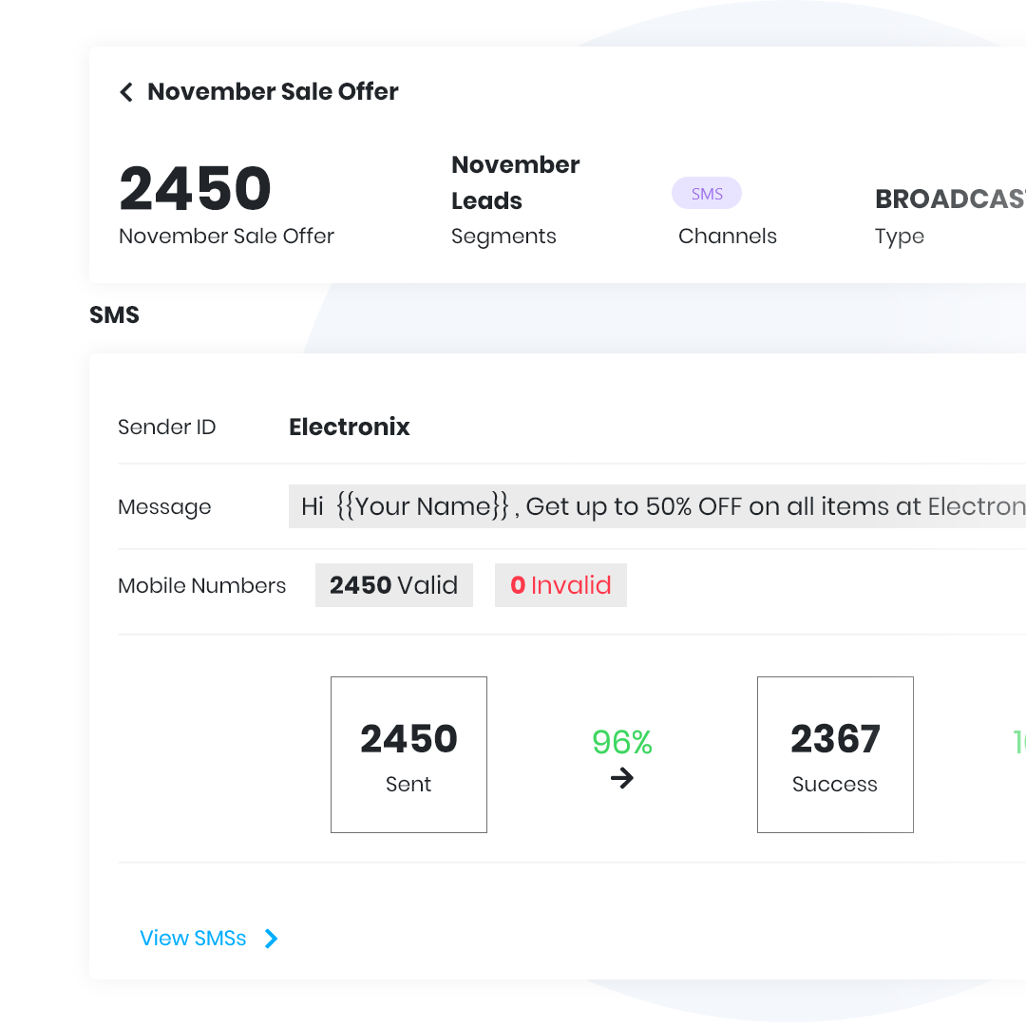Switch to the SMS section
Viewport: 1026px width, 1026px height.
tap(114, 314)
